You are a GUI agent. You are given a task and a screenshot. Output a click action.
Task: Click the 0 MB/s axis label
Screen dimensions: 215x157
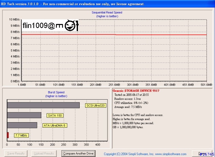tap(15, 81)
